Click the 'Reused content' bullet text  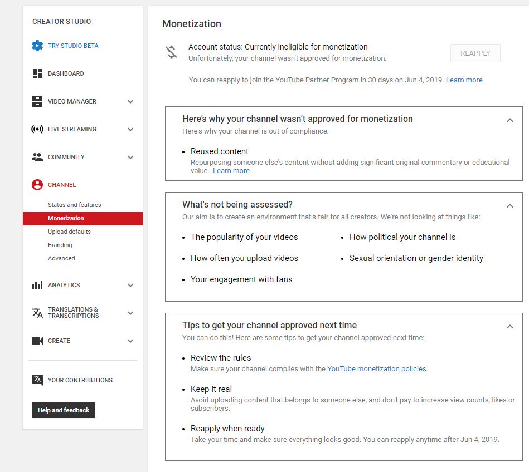(x=219, y=151)
